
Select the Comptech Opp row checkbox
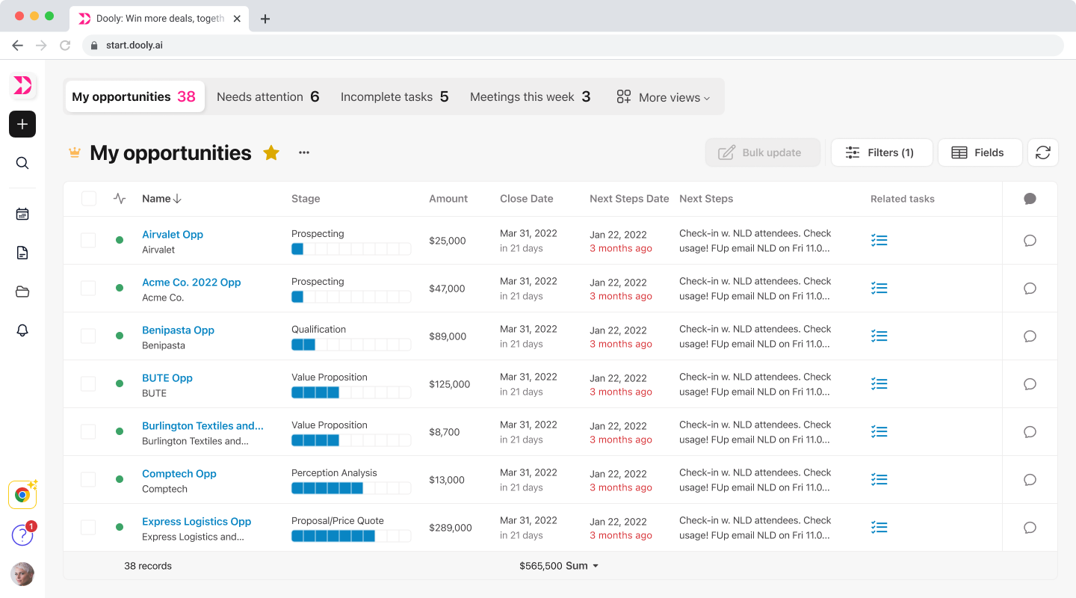(88, 480)
